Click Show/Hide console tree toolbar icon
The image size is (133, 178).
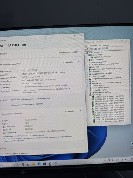coord(91,49)
